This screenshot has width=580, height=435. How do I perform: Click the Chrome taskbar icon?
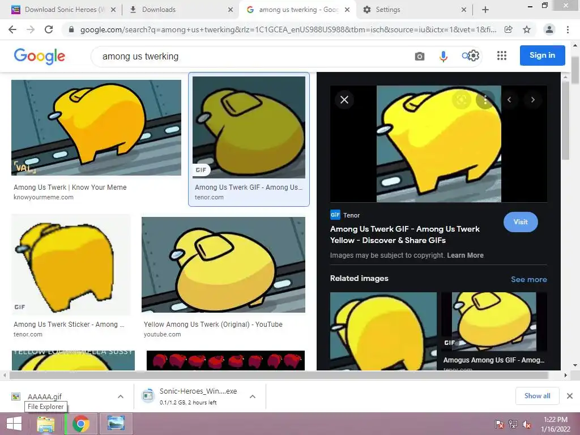tap(80, 424)
